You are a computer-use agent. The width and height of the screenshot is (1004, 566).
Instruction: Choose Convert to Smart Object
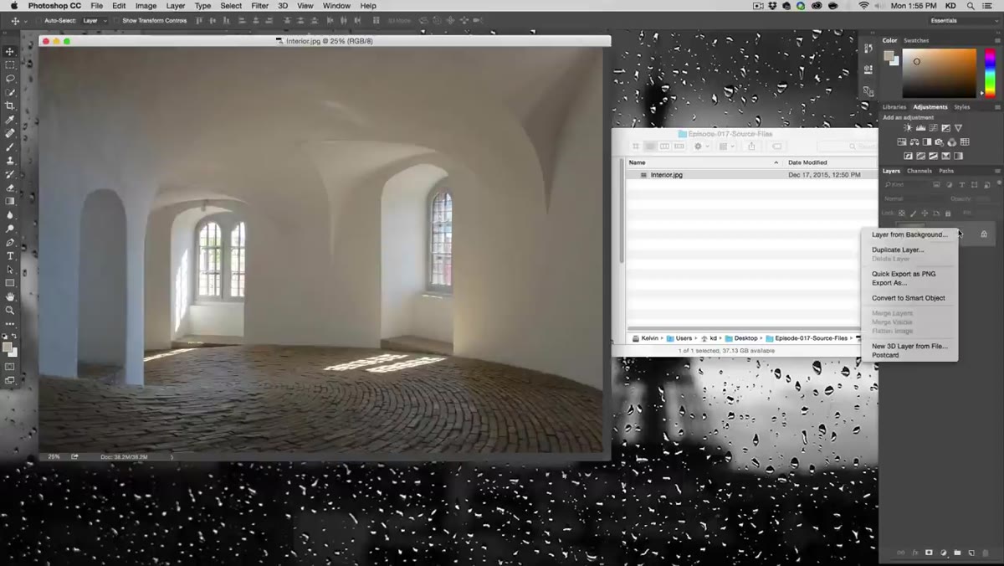908,298
